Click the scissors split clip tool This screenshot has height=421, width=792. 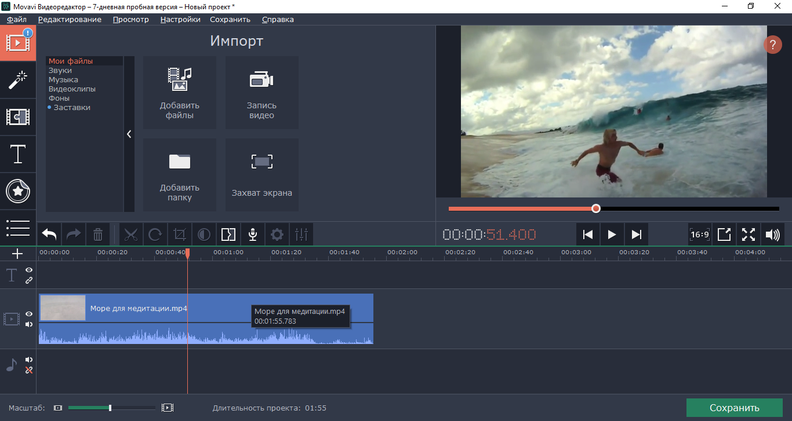click(131, 235)
